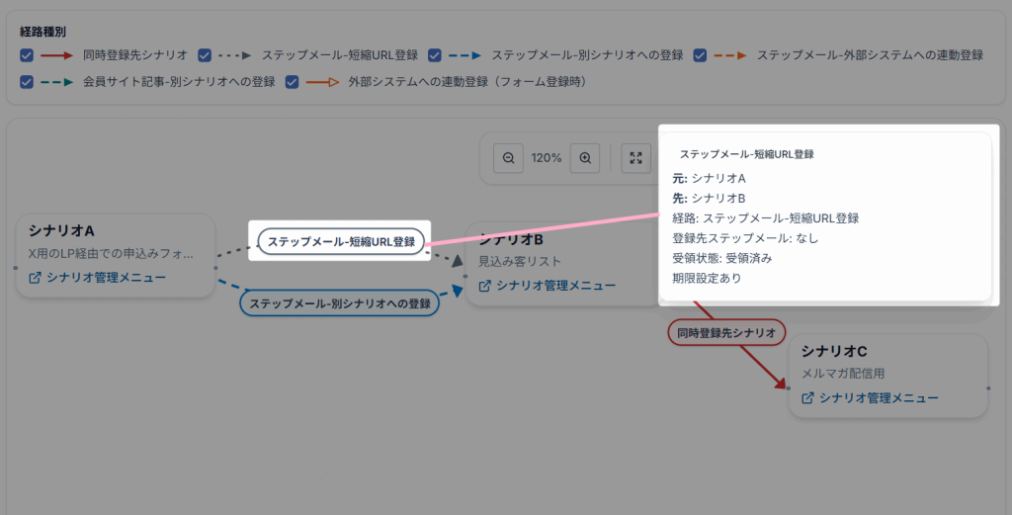Select the ステップメール-短縮URL登録 edge label
The height and width of the screenshot is (515, 1012).
click(x=341, y=242)
